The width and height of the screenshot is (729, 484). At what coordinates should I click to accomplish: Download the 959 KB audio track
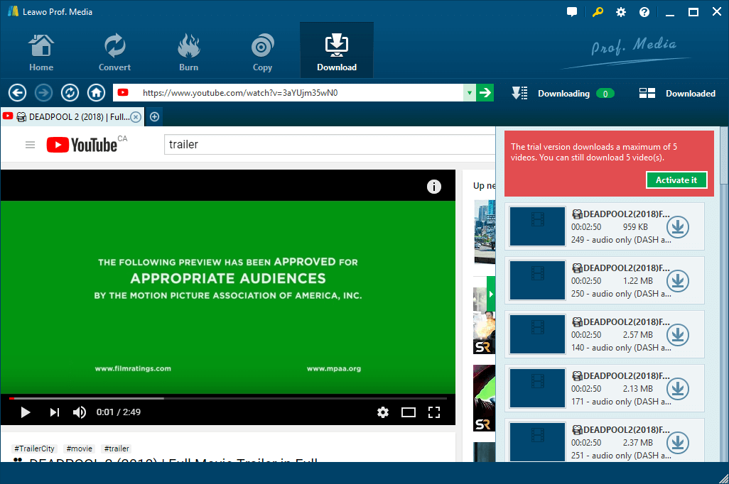[677, 227]
